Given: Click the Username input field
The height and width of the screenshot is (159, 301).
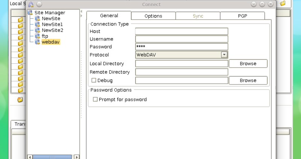Looking at the screenshot, I should [x=181, y=39].
